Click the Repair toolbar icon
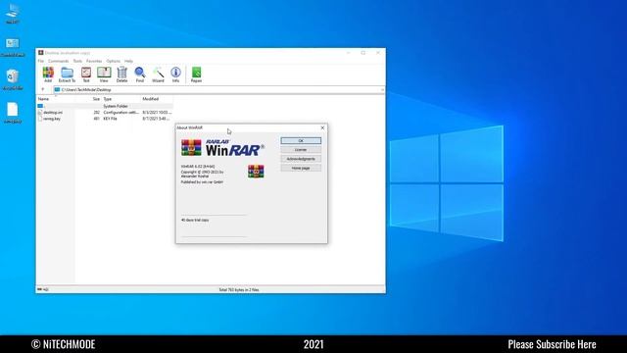Screen dimensions: 627x353 pos(196,75)
